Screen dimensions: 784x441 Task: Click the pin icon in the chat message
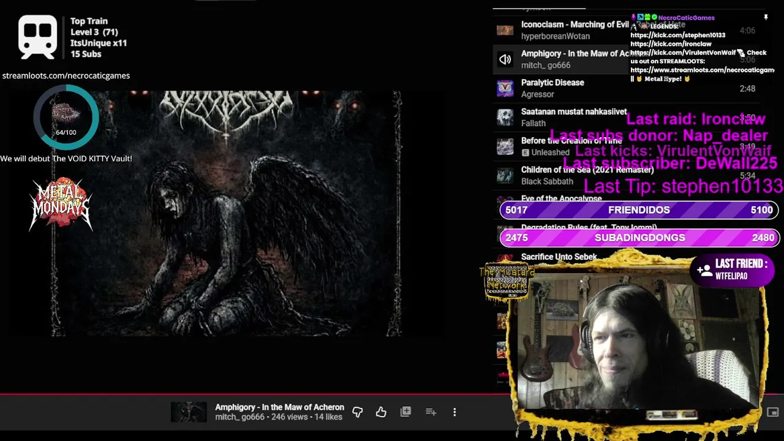point(766,18)
